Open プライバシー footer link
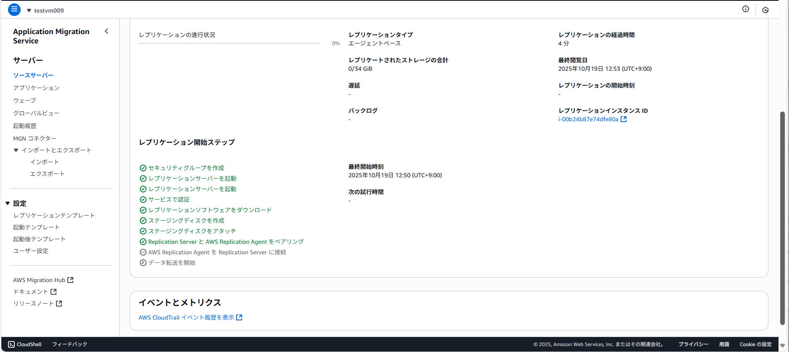This screenshot has width=789, height=352. [693, 344]
